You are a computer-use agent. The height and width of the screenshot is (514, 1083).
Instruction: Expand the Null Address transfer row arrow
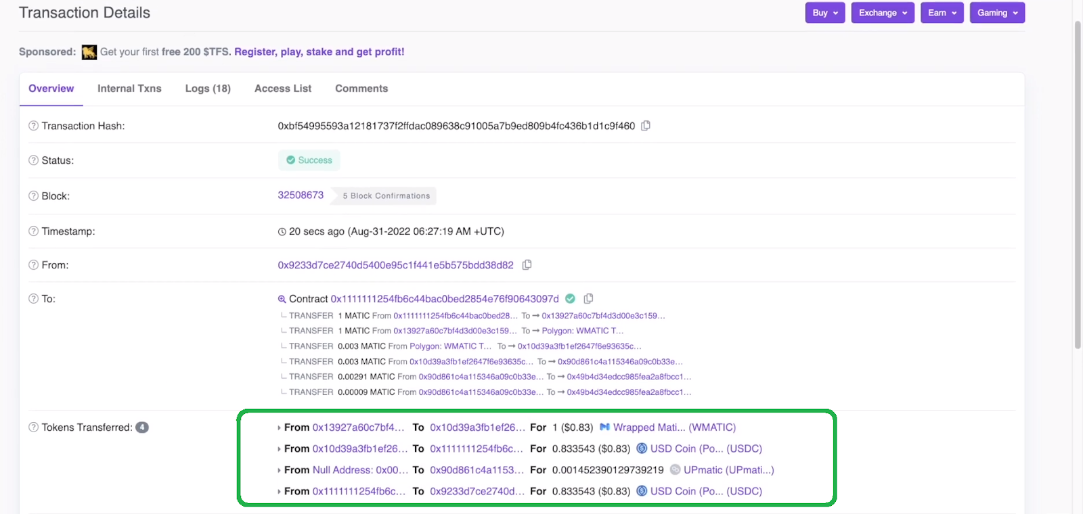[279, 471]
